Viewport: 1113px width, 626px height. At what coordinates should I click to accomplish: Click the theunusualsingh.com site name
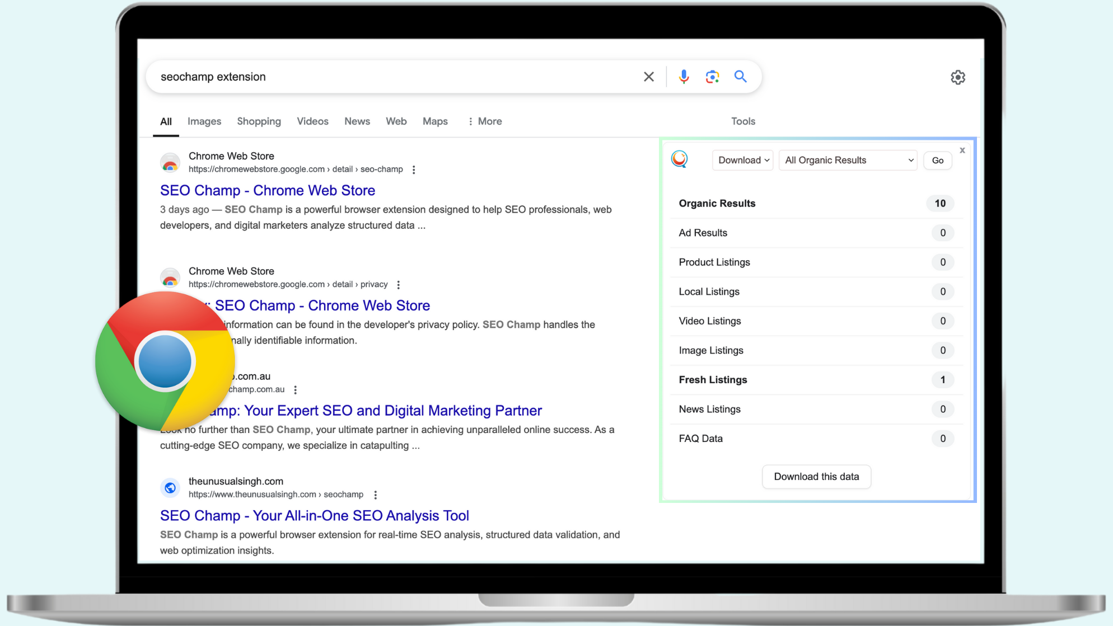pos(236,481)
